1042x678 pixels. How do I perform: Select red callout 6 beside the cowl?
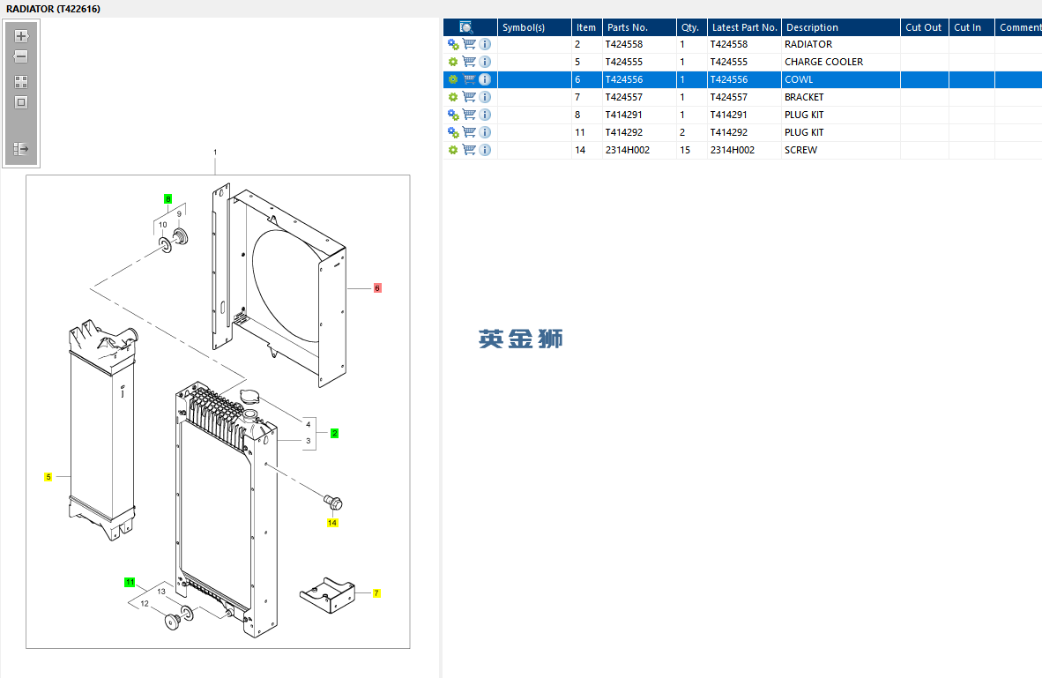pyautogui.click(x=377, y=287)
